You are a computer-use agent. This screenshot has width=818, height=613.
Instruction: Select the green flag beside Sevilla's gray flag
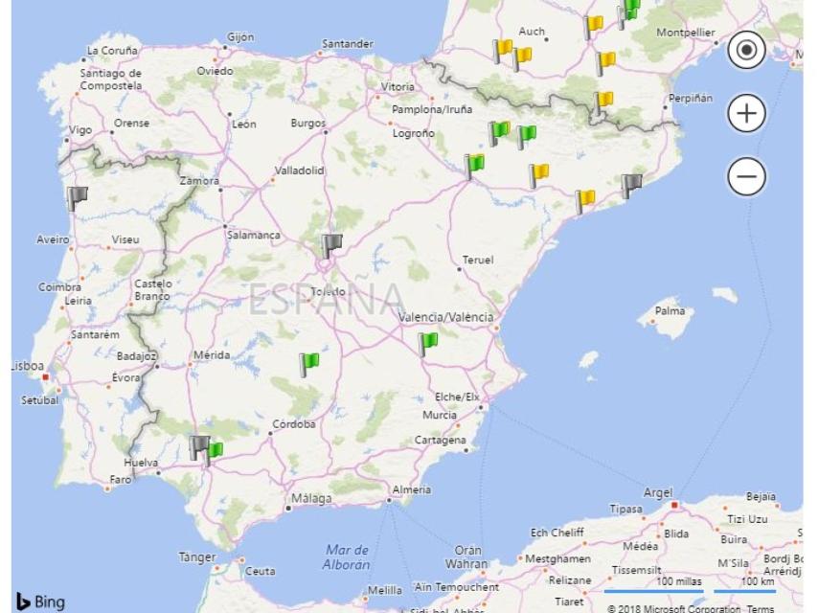click(218, 448)
